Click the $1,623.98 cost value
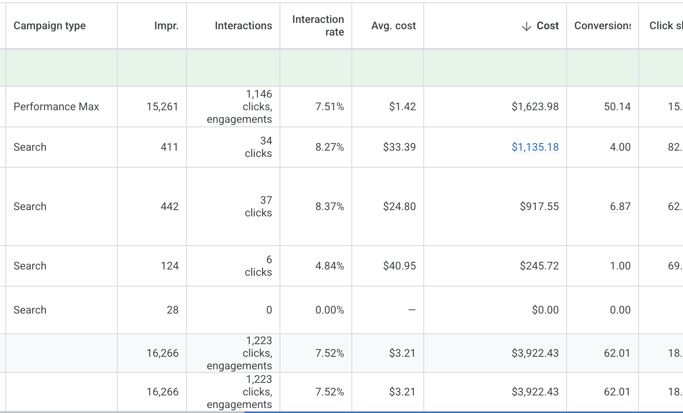 coord(535,107)
